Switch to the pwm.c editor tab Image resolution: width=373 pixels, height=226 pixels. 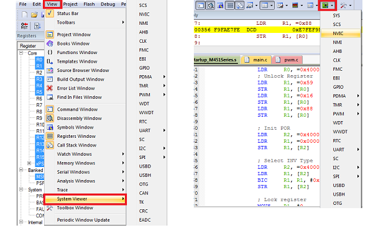click(287, 60)
